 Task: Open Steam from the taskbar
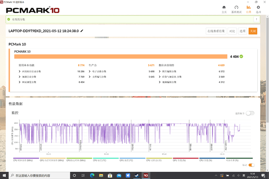(137, 175)
